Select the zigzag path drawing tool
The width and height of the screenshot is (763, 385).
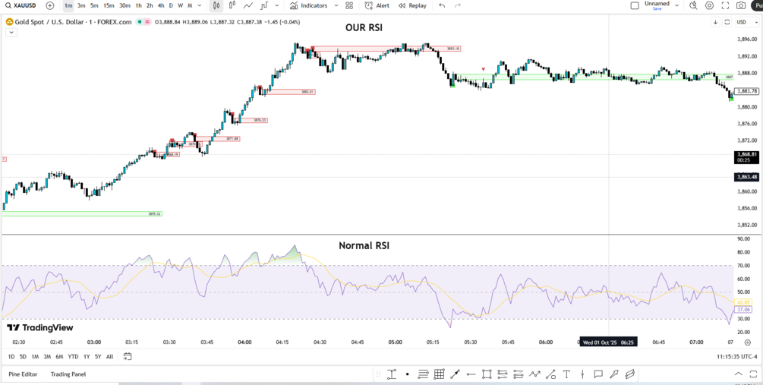pyautogui.click(x=534, y=374)
